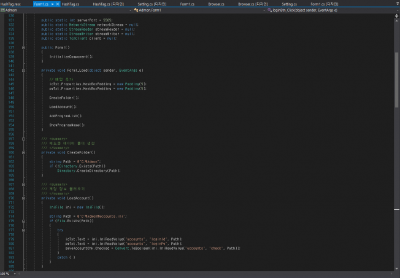Click the string Path = @"C:\Admon" line
Image resolution: width=400 pixels, height=278 pixels.
[x=75, y=161]
